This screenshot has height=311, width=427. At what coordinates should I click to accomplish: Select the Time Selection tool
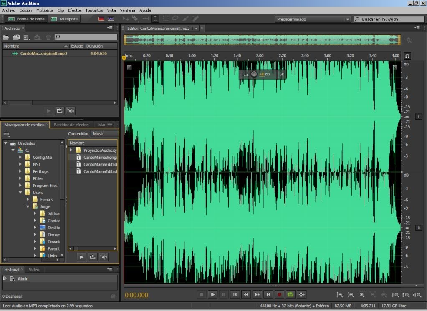pyautogui.click(x=155, y=19)
